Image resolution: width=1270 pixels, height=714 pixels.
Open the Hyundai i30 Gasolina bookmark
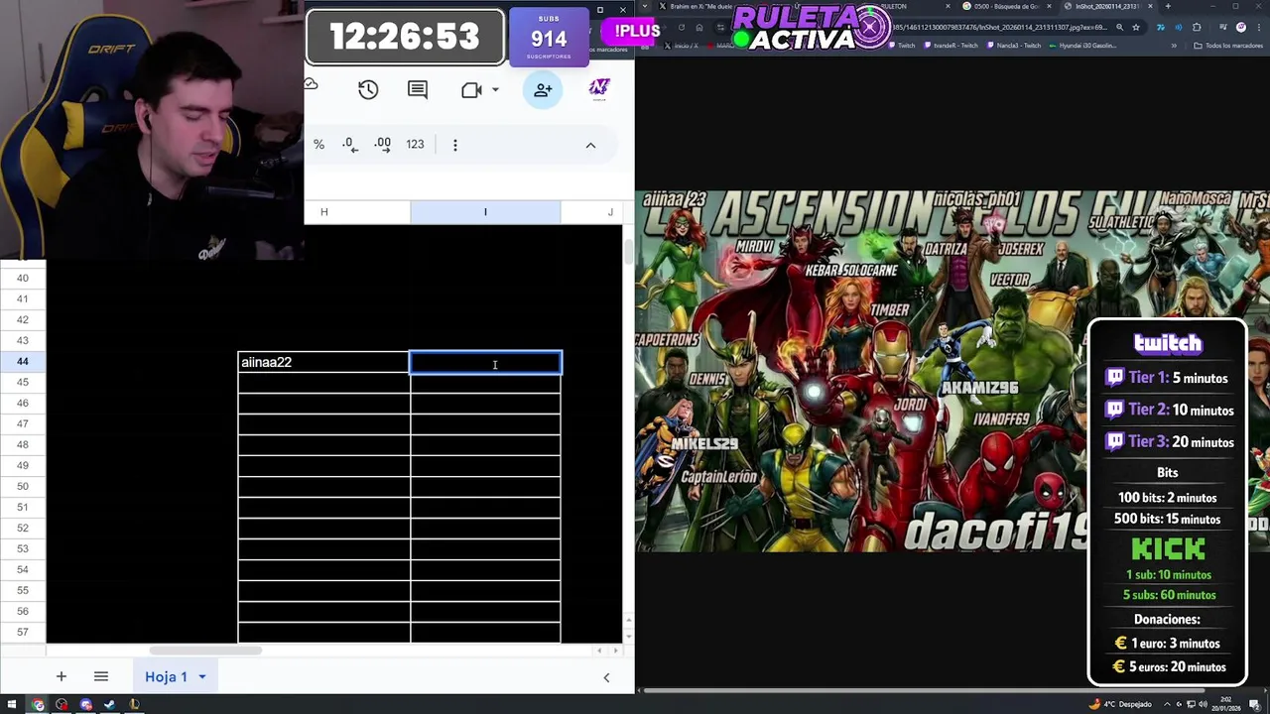(x=1083, y=46)
